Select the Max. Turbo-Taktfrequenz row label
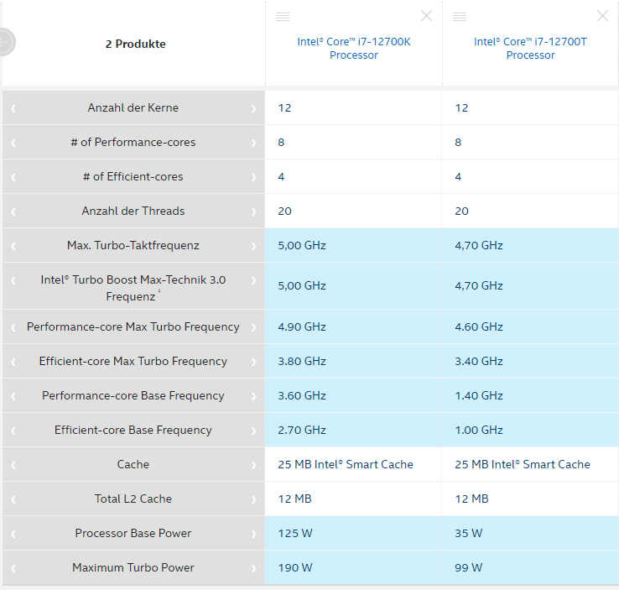The image size is (619, 590). 133,245
